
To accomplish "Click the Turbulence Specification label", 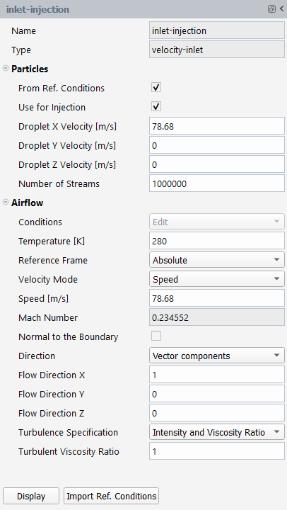I will (x=68, y=433).
